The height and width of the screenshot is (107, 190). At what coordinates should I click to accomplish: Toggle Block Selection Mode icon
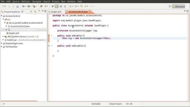(61, 6)
